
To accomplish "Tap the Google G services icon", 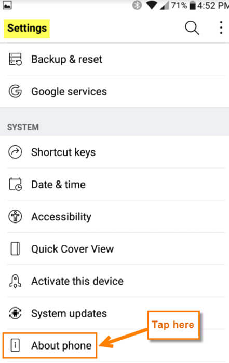I will [15, 91].
